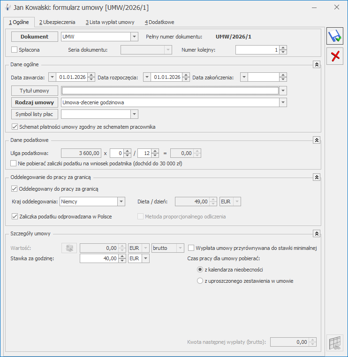The height and width of the screenshot is (357, 348).
Task: Adjust the Stawka za godzinę stepper
Action: [x=122, y=258]
